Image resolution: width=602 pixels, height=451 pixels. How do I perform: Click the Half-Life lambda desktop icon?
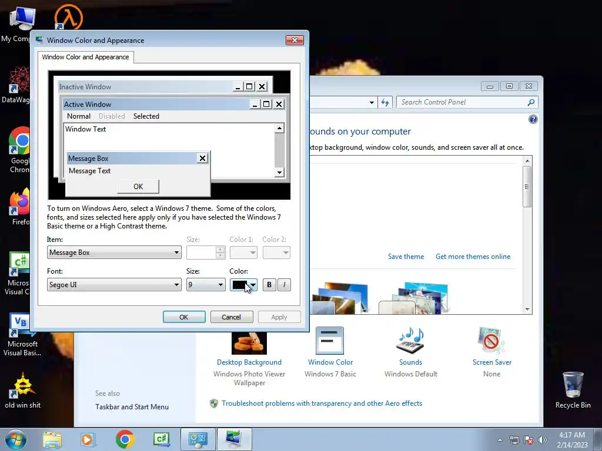[x=68, y=17]
